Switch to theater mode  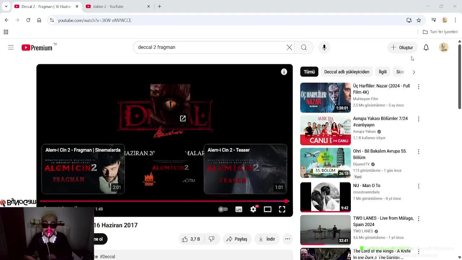(x=267, y=209)
